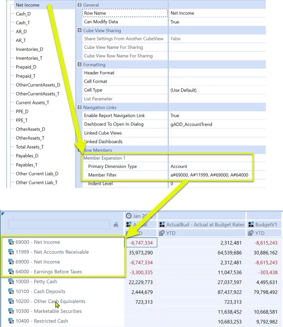Select PPE_D in the row list
The height and width of the screenshot is (327, 283).
click(22, 111)
